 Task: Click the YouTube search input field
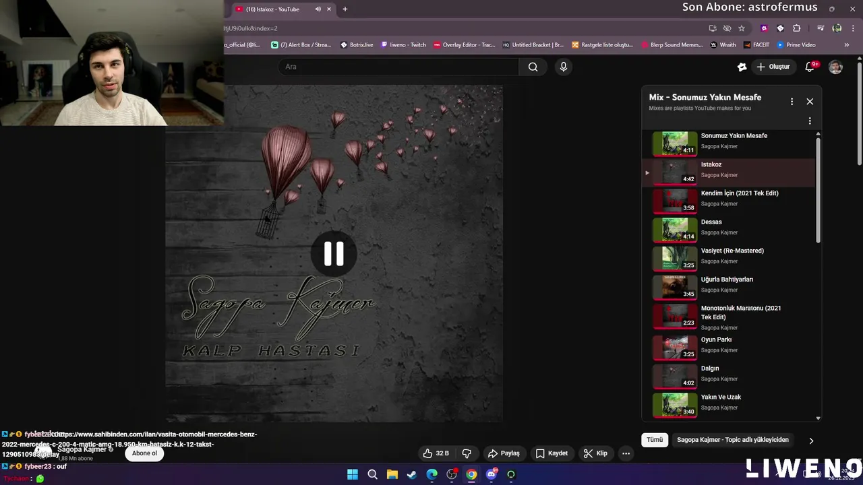[x=398, y=67]
